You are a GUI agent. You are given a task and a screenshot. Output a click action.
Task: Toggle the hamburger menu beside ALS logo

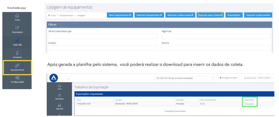tap(69, 79)
